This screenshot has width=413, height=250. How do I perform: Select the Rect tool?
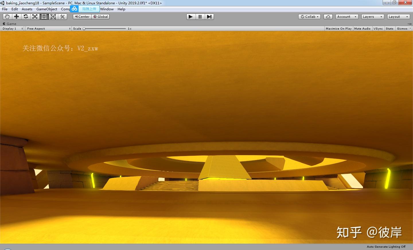pyautogui.click(x=44, y=17)
